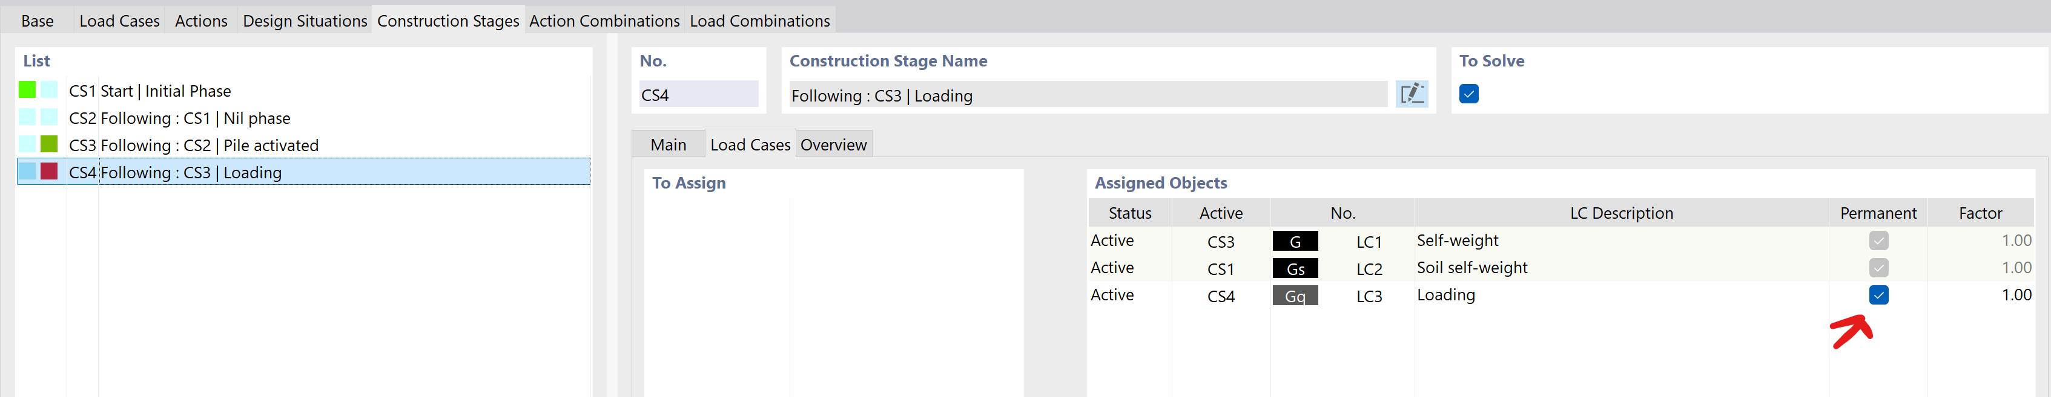The image size is (2051, 397).
Task: Click the Gs badge for LC2
Action: (x=1295, y=268)
